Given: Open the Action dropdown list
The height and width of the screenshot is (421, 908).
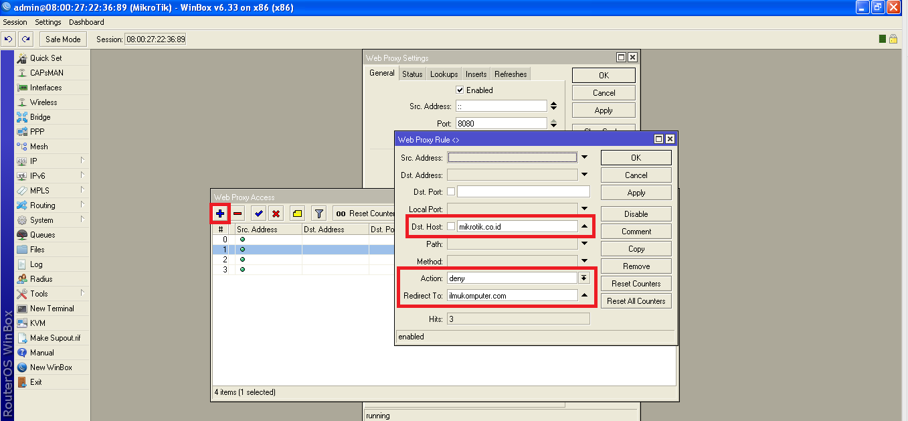Looking at the screenshot, I should pos(584,278).
